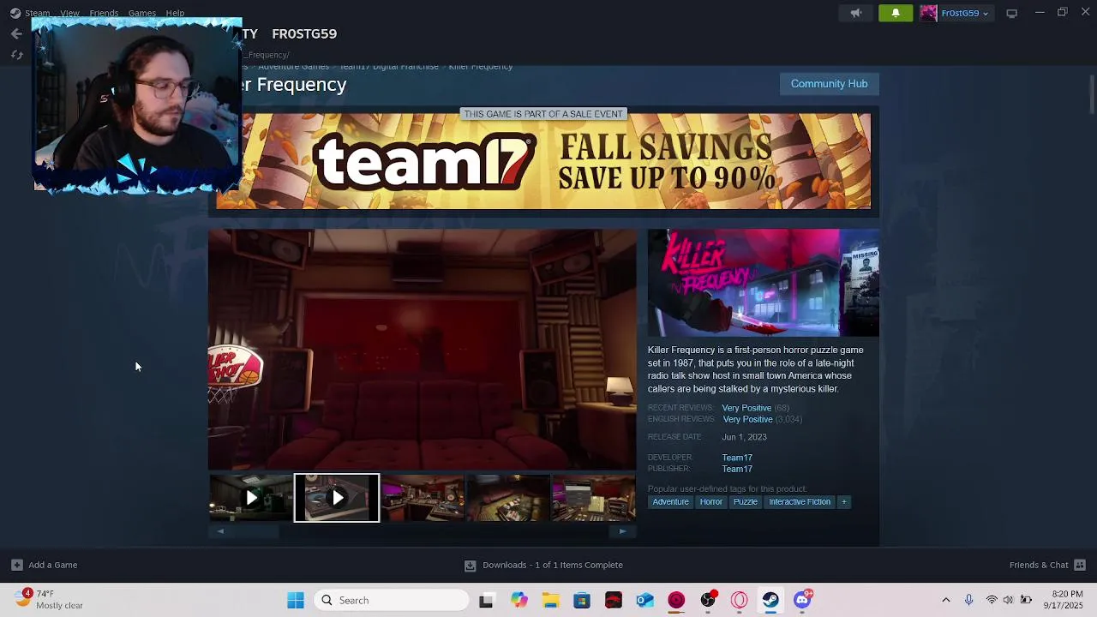Play the first trailer thumbnail
The image size is (1097, 617).
coord(250,497)
